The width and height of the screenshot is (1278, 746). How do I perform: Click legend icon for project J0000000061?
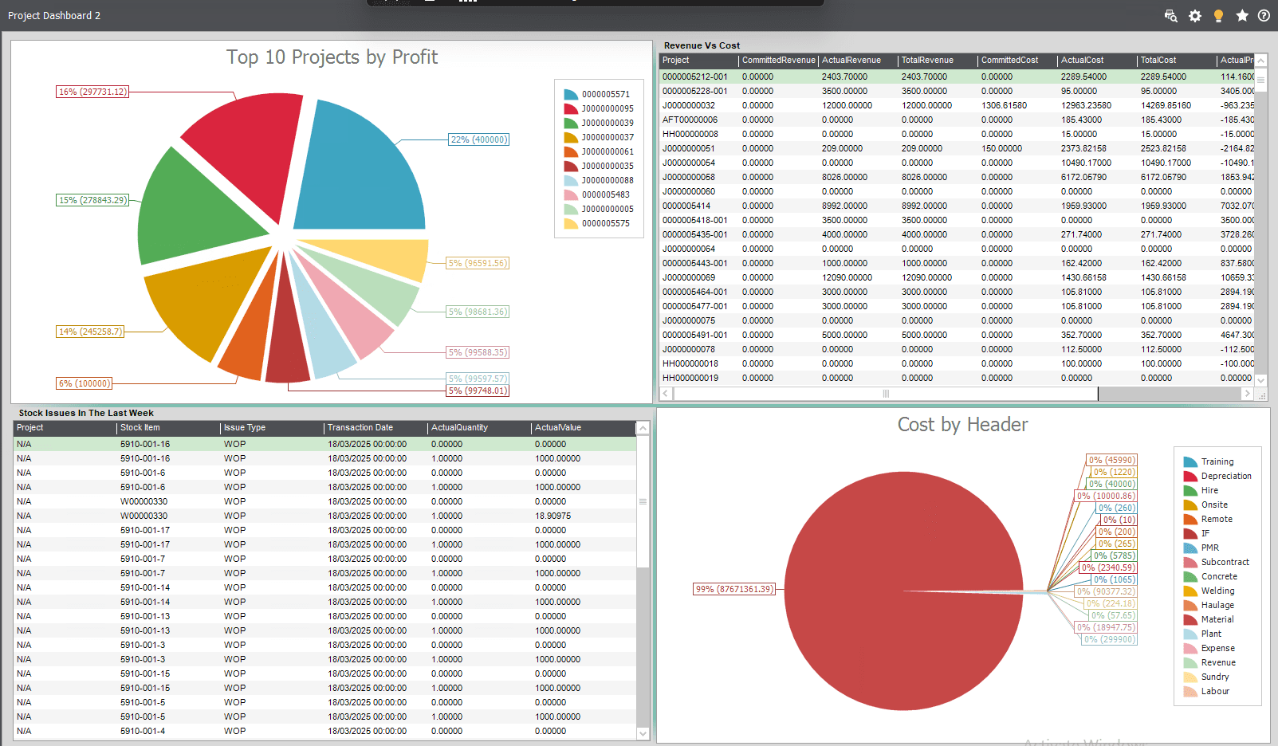[571, 151]
